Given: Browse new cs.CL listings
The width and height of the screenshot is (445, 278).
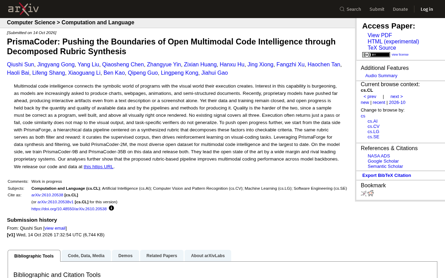Looking at the screenshot, I should coord(365,103).
